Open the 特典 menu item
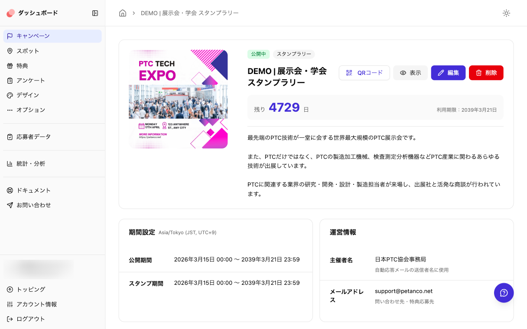Image resolution: width=527 pixels, height=329 pixels. point(52,66)
